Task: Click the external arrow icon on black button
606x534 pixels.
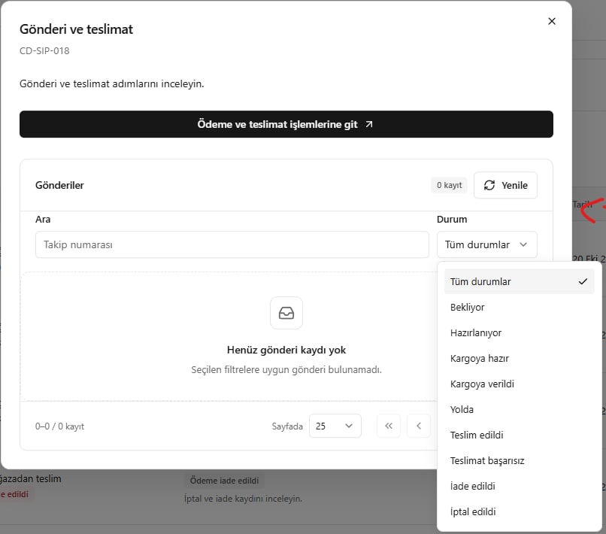Action: [369, 124]
